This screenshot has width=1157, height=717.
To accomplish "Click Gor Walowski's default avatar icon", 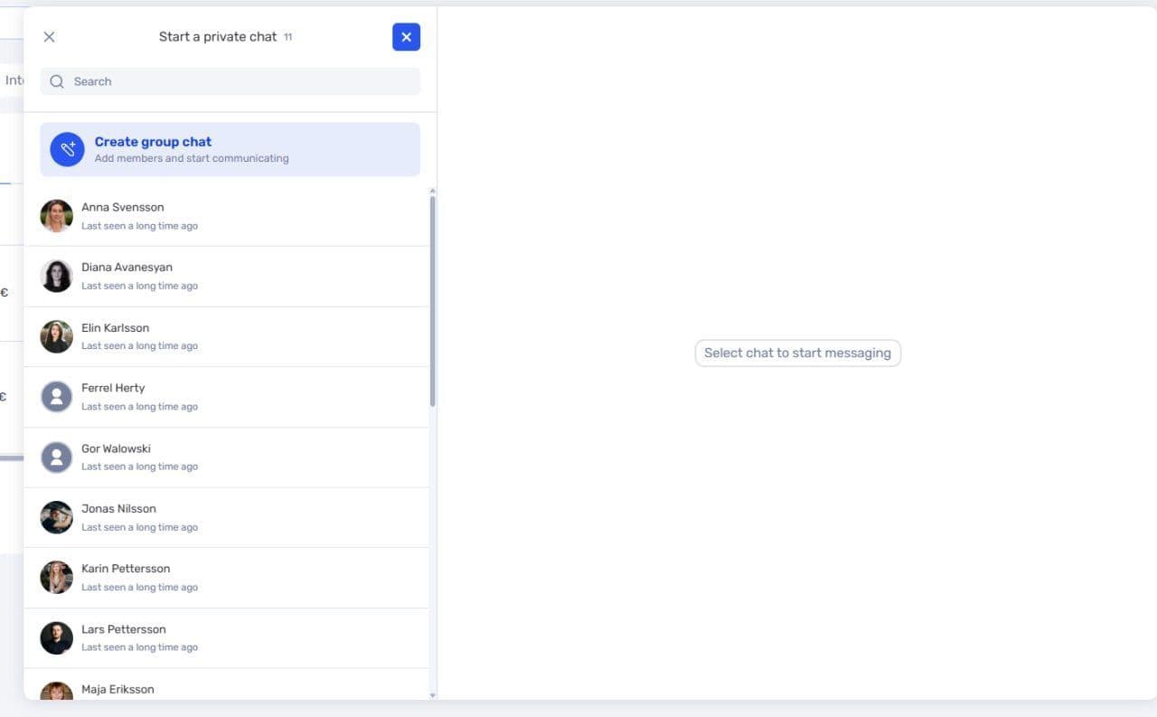I will click(x=56, y=458).
